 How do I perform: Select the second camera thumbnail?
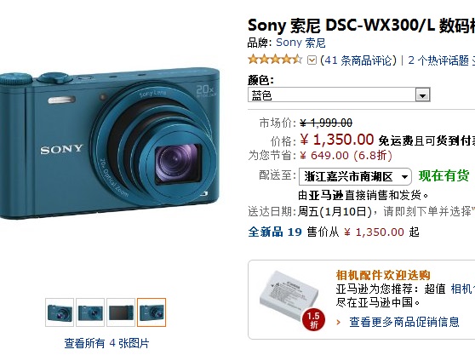tap(90, 312)
